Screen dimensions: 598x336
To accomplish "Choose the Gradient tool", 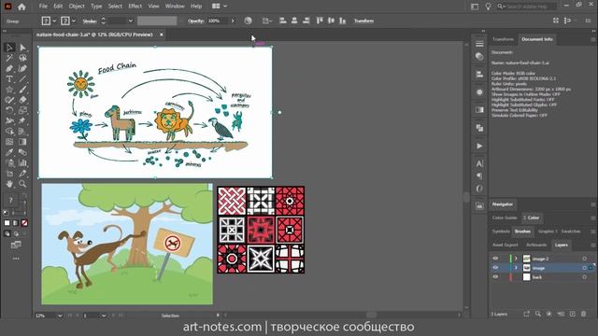I will pyautogui.click(x=22, y=142).
